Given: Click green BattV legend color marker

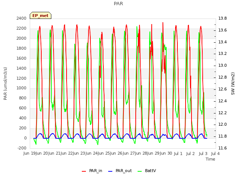Looking at the screenshot, I should click(140, 171).
